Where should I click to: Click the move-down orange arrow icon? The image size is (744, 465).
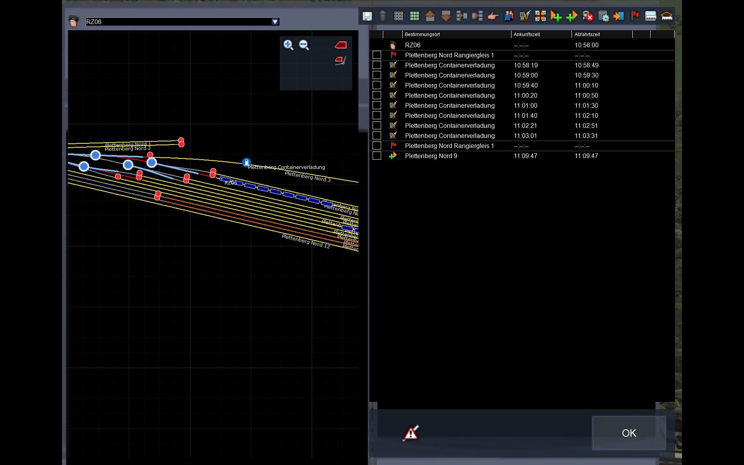click(446, 16)
